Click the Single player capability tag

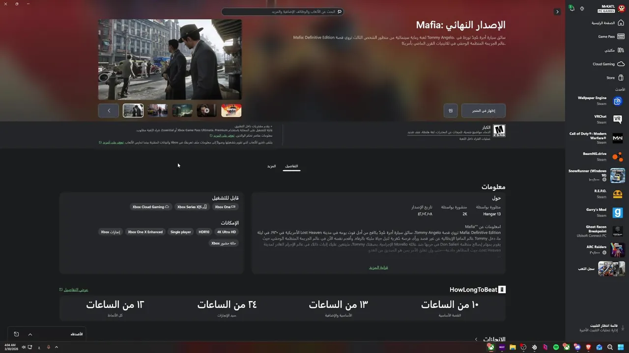point(180,232)
